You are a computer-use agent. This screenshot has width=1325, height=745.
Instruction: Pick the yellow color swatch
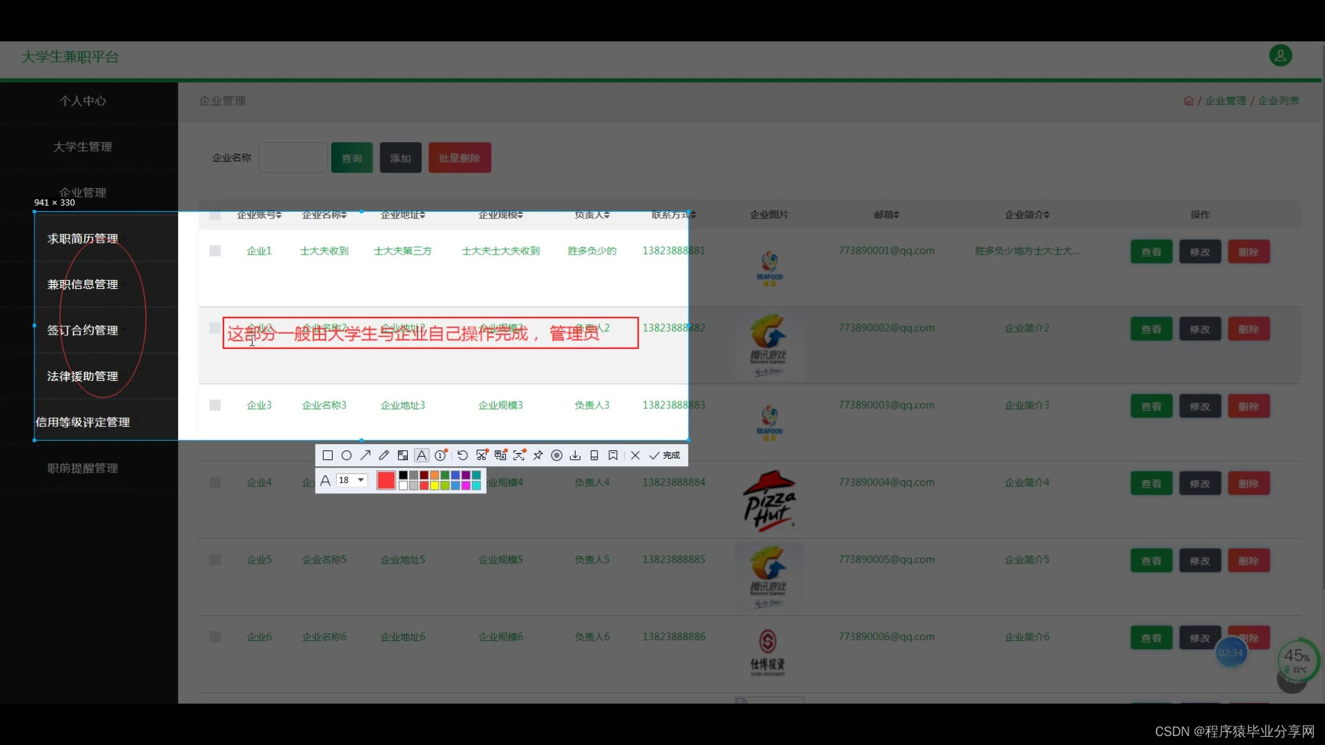(435, 486)
